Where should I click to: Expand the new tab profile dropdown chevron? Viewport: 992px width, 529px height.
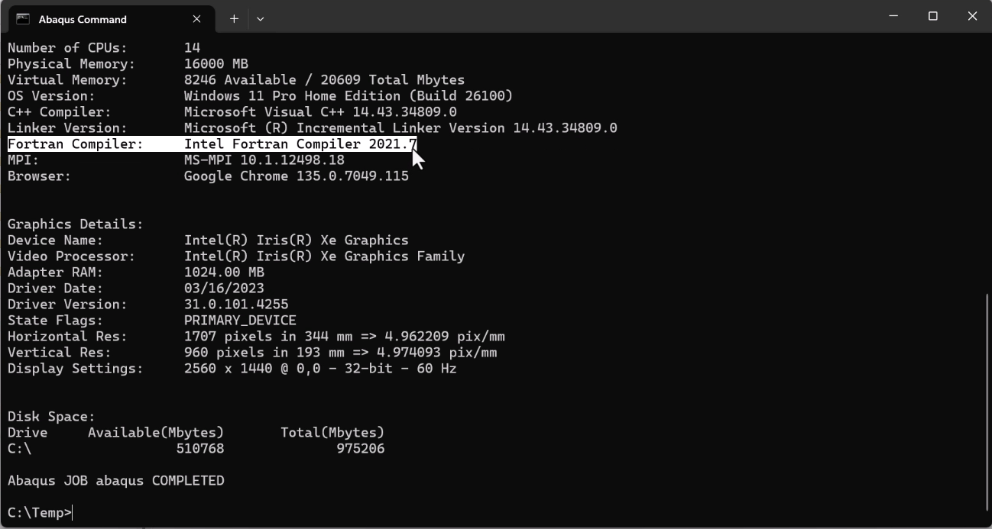coord(260,19)
